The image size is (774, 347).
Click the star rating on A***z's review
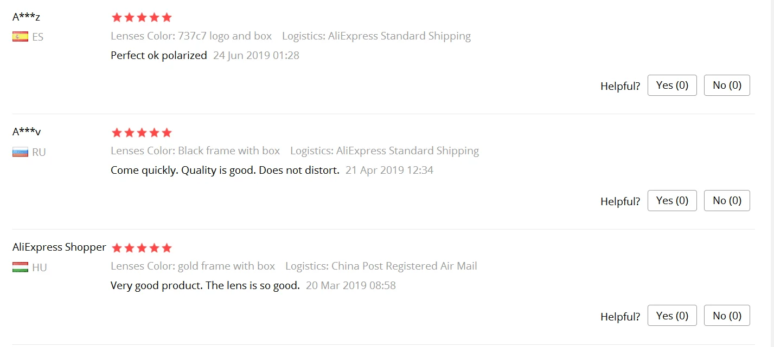tap(142, 17)
